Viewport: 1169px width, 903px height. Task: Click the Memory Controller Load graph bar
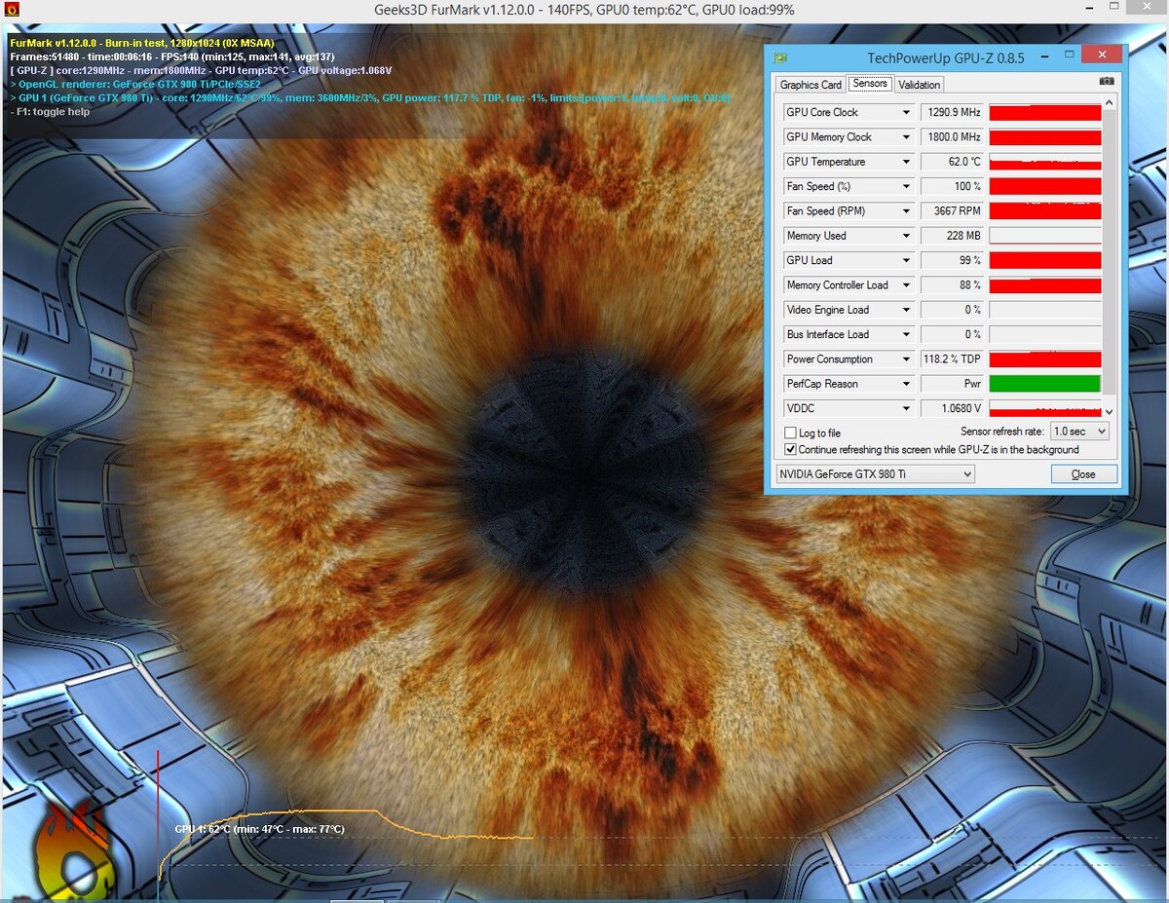pos(1044,285)
